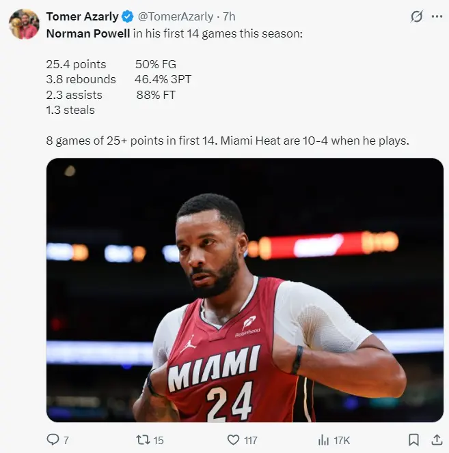Like the post with the heart icon
The image size is (449, 453).
tap(233, 439)
